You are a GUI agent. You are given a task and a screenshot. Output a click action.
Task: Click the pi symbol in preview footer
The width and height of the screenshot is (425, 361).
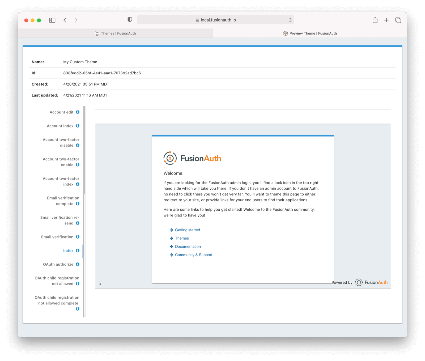click(100, 284)
